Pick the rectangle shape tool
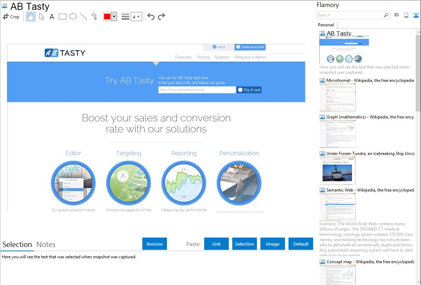 click(x=63, y=17)
